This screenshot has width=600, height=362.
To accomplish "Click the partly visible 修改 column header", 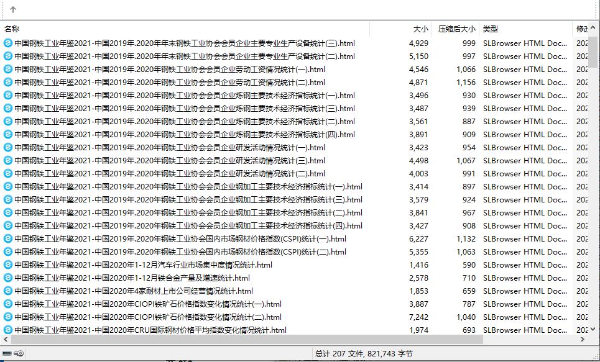I will point(581,29).
